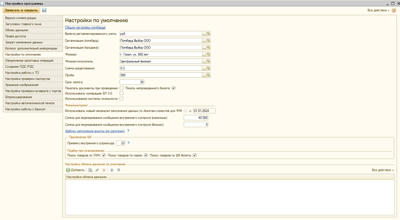The image size is (400, 220).
Task: Switch to 'Версия конфигурации' tab
Action: click(32, 18)
